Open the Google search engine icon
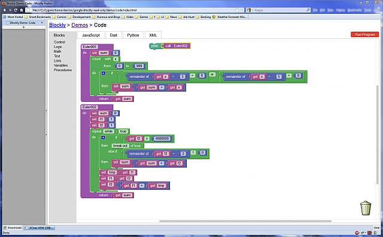Image resolution: width=383 pixels, height=237 pixels. coord(249,10)
